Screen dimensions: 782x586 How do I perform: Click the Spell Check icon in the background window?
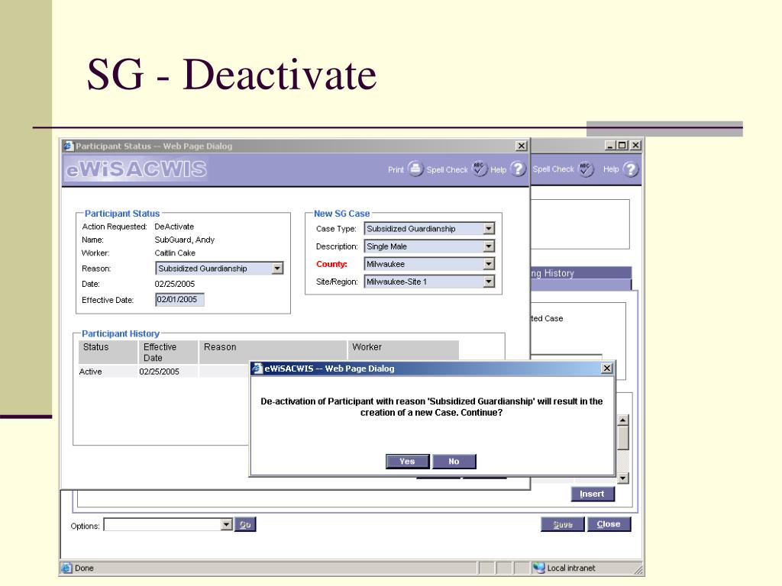(586, 169)
